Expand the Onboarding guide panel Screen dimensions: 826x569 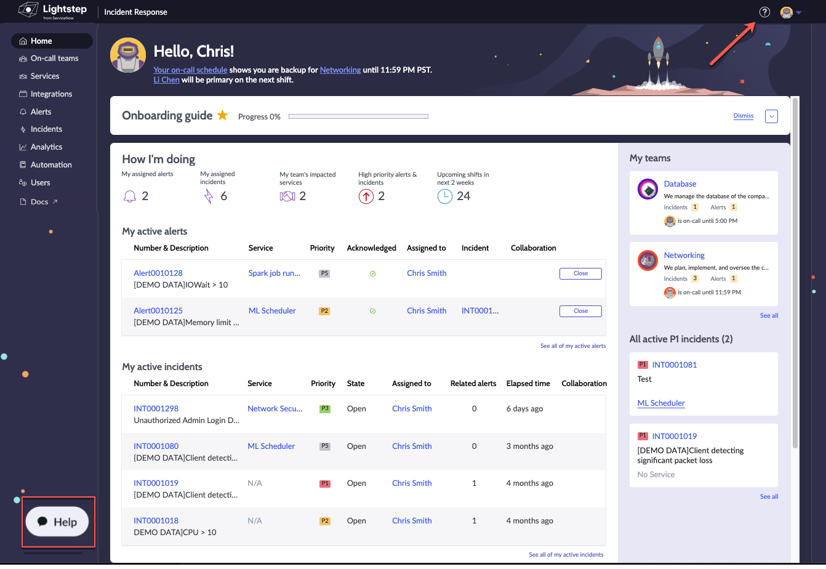coord(771,116)
